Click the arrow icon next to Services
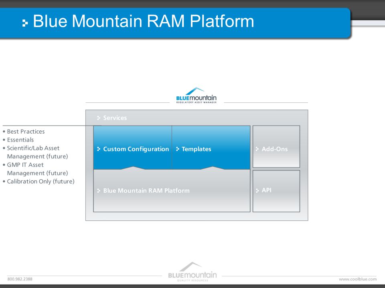The height and width of the screenshot is (288, 385). (x=99, y=118)
